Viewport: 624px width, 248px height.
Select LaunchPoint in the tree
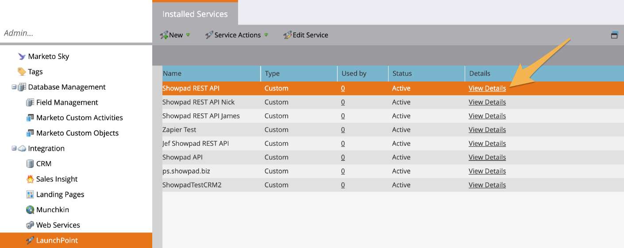point(57,240)
